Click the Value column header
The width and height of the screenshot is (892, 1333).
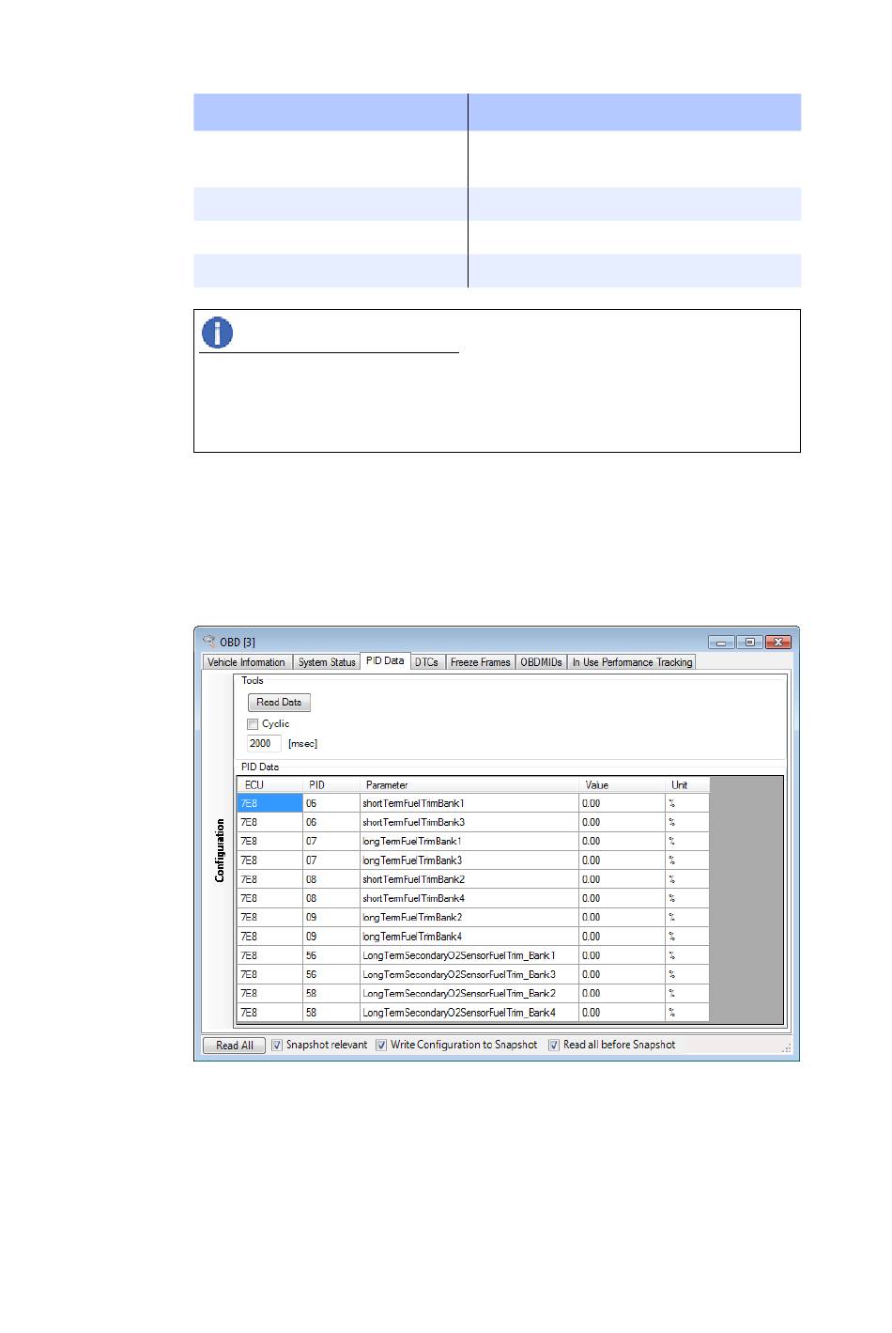622,785
